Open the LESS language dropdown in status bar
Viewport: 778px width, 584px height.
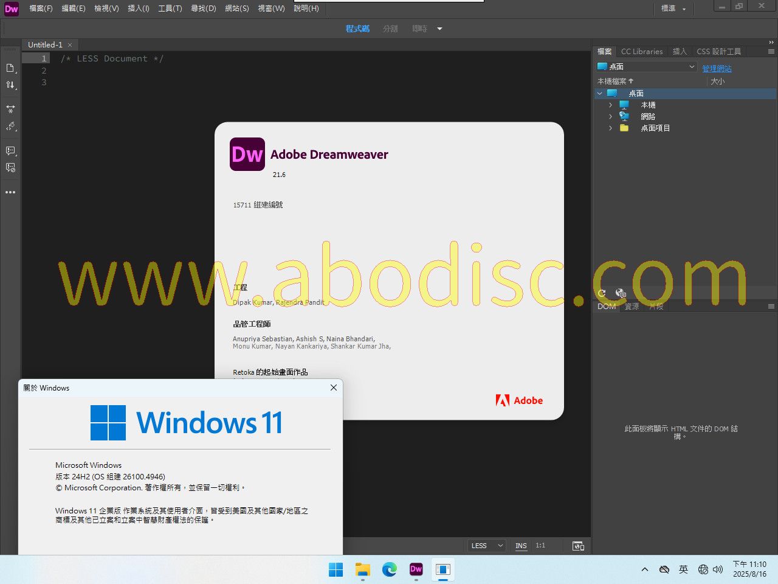coord(486,546)
